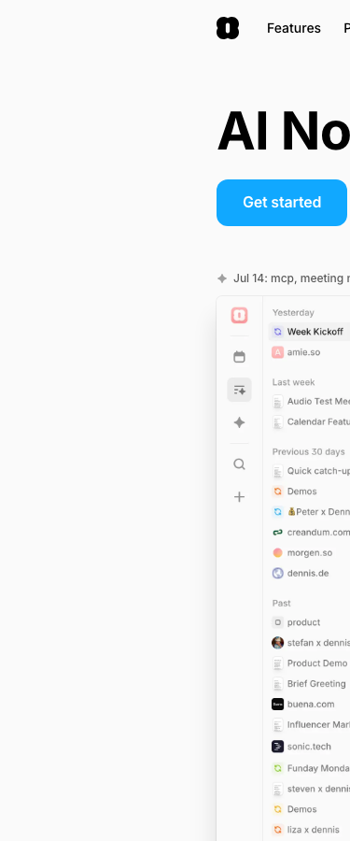Click the search magnifier icon in the sidebar

239,463
